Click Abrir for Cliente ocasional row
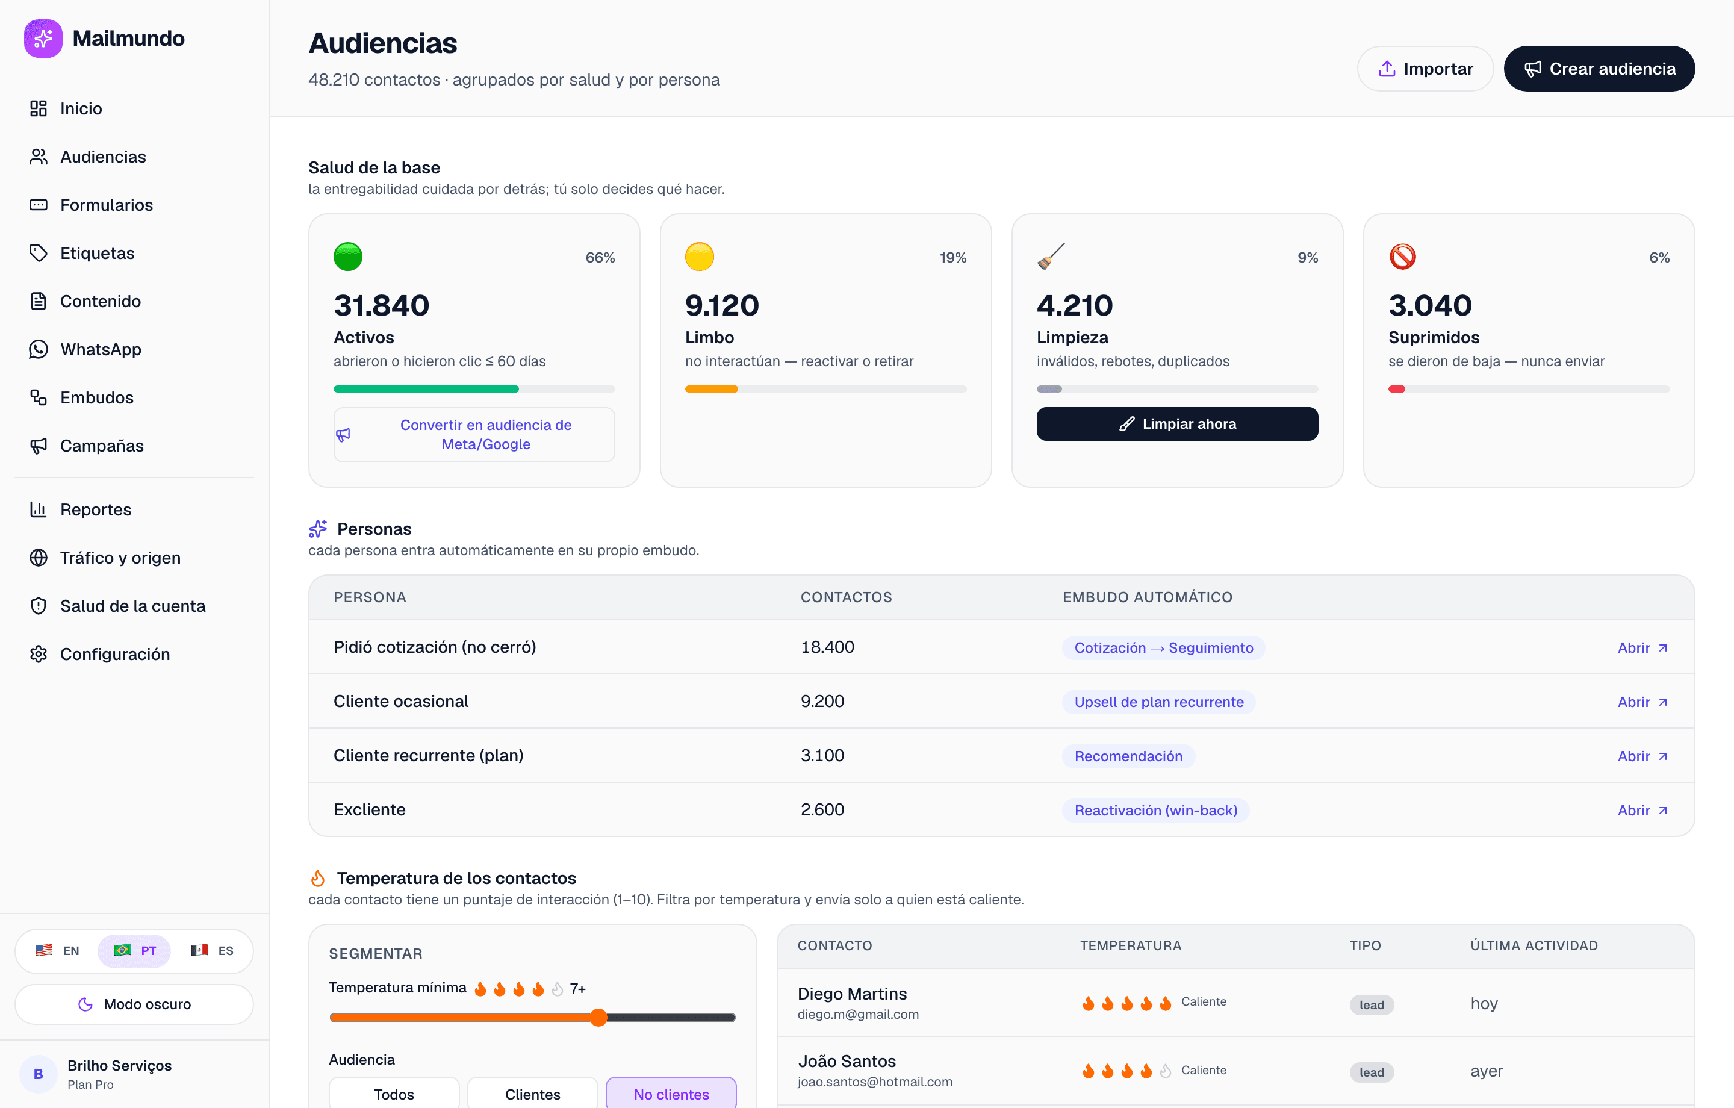The image size is (1734, 1108). click(1643, 702)
